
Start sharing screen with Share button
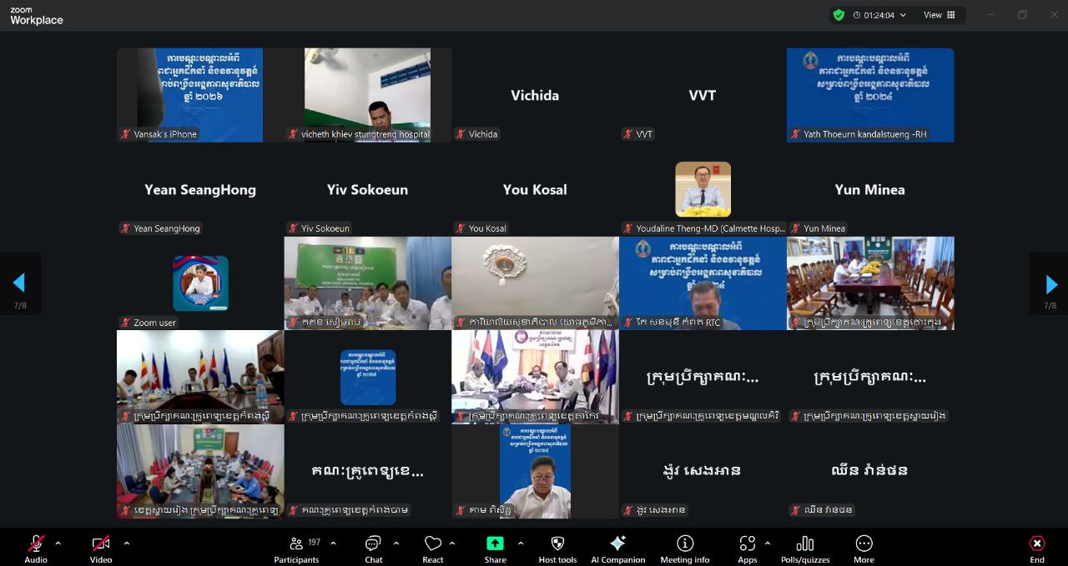[495, 547]
